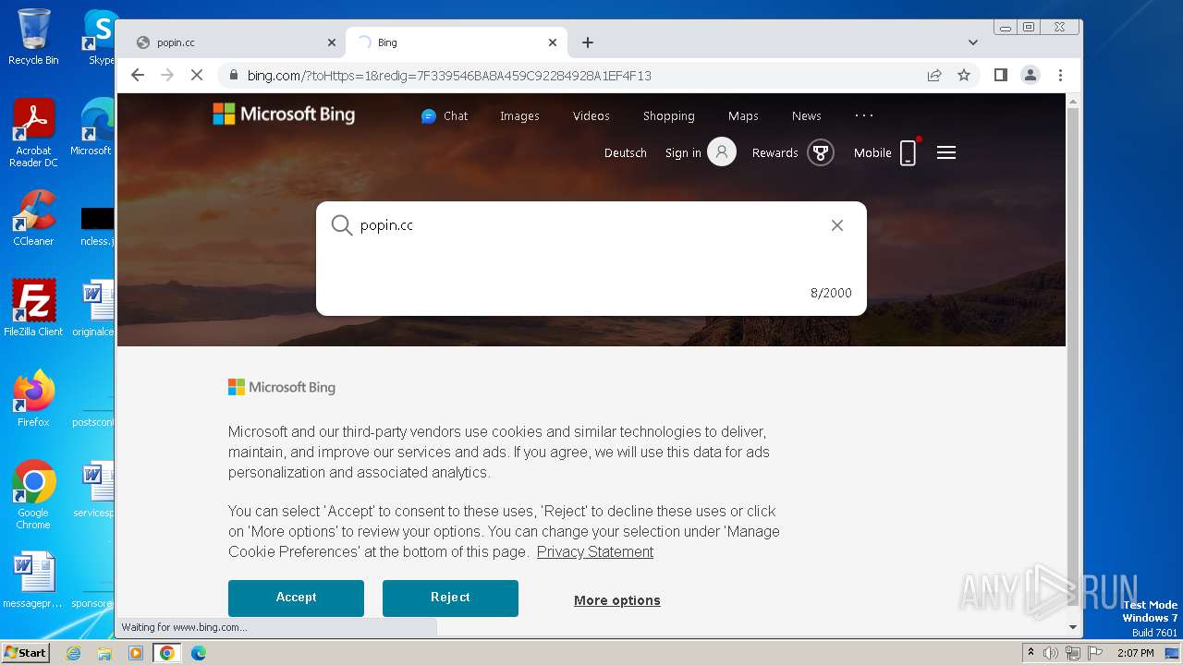Viewport: 1183px width, 665px height.
Task: Go to Shopping
Action: pyautogui.click(x=669, y=115)
